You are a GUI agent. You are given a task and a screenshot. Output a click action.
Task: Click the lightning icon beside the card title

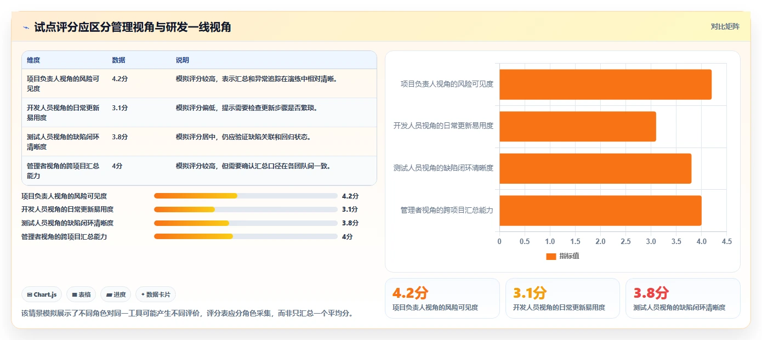[26, 27]
